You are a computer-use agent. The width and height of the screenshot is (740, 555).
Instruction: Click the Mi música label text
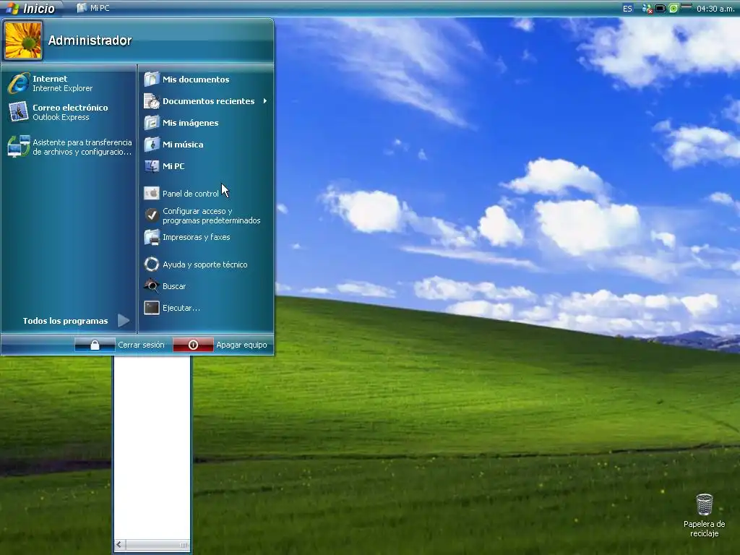click(183, 145)
